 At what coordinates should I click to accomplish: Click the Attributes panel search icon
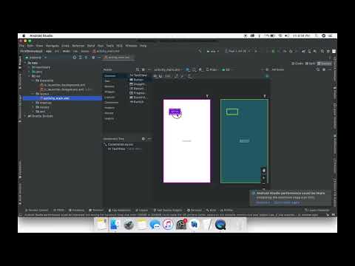click(318, 69)
